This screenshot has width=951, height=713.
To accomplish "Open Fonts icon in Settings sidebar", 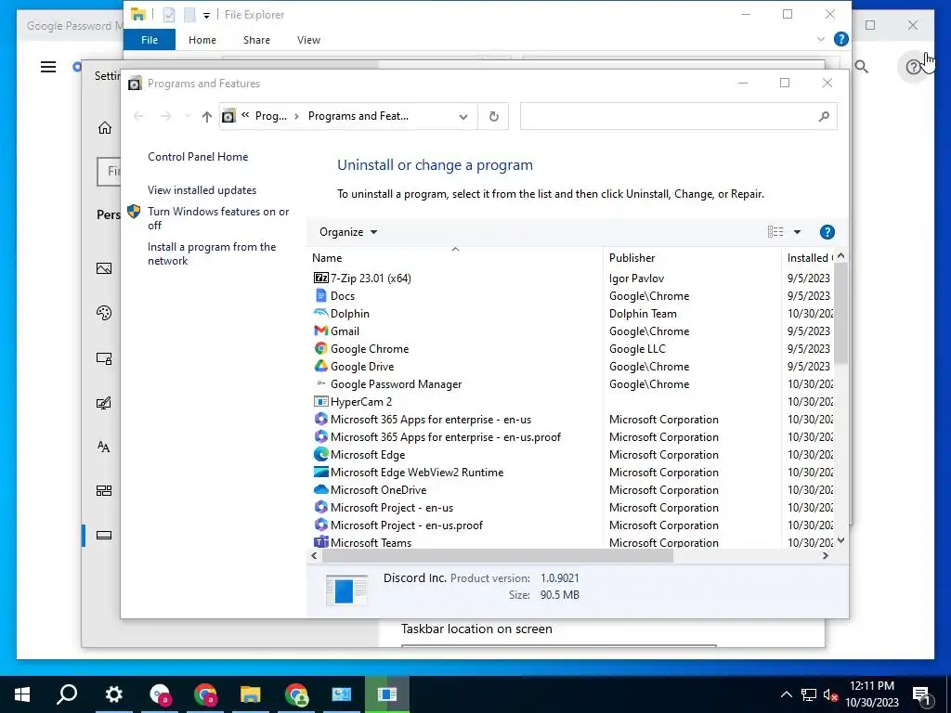I will tap(104, 447).
